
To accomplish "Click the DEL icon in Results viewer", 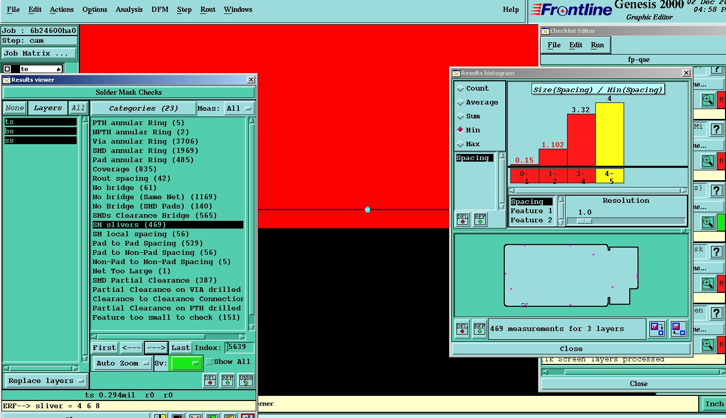I will click(x=210, y=380).
